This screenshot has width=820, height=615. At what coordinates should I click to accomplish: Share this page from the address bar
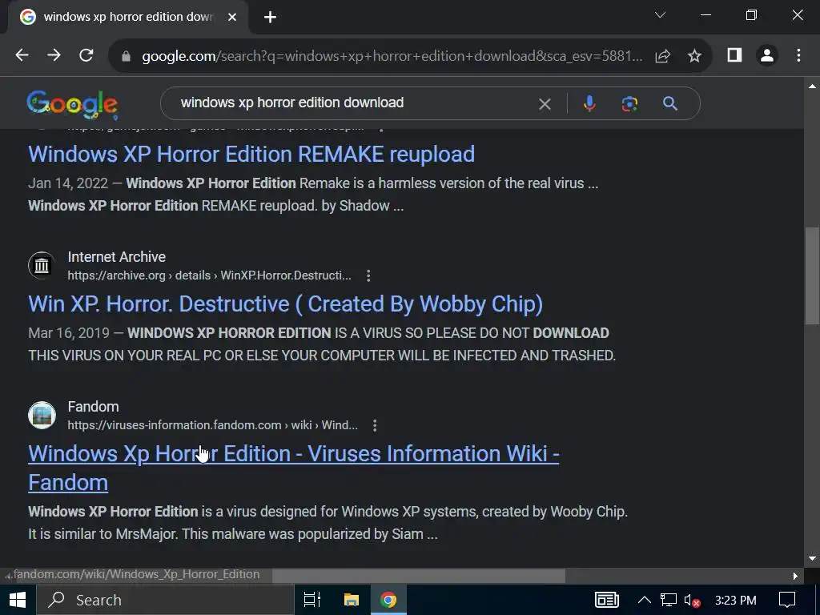(x=662, y=56)
